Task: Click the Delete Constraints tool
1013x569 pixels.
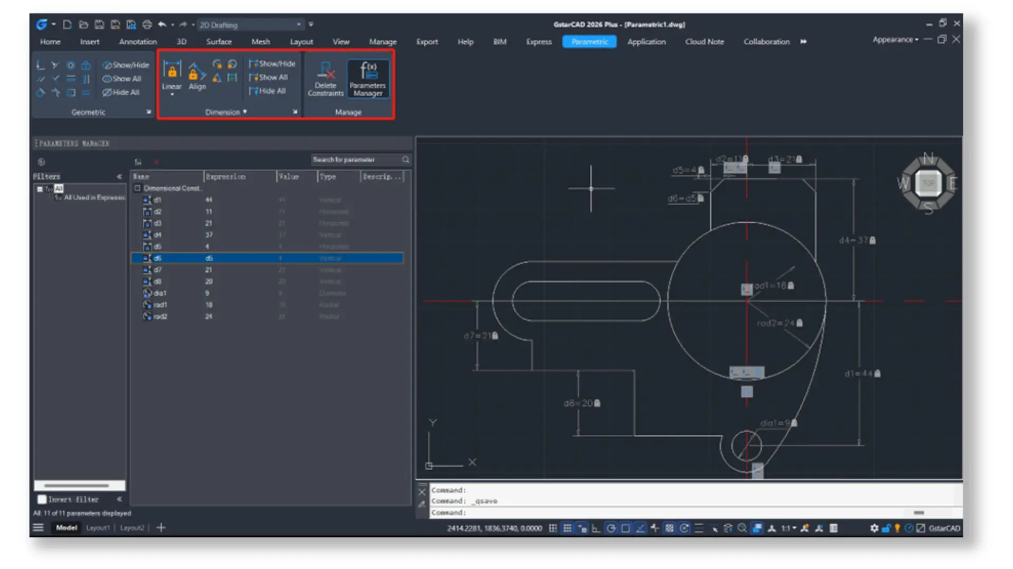Action: coord(326,78)
